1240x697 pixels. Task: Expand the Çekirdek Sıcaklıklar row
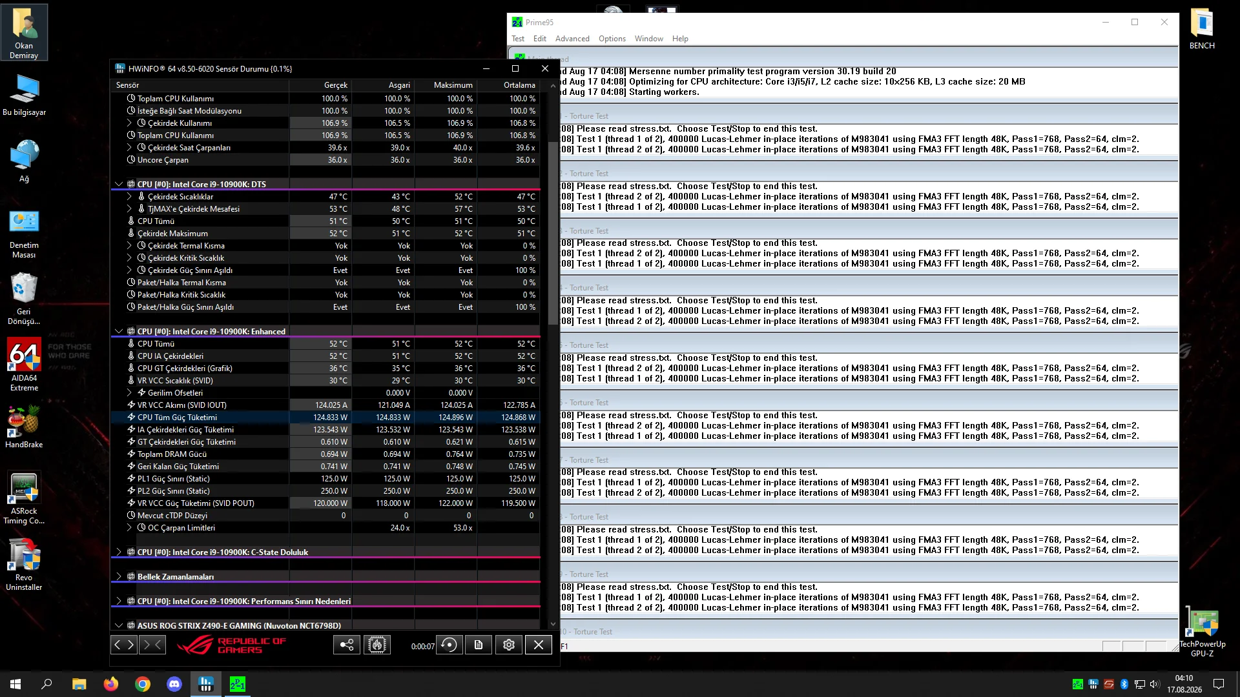point(129,197)
